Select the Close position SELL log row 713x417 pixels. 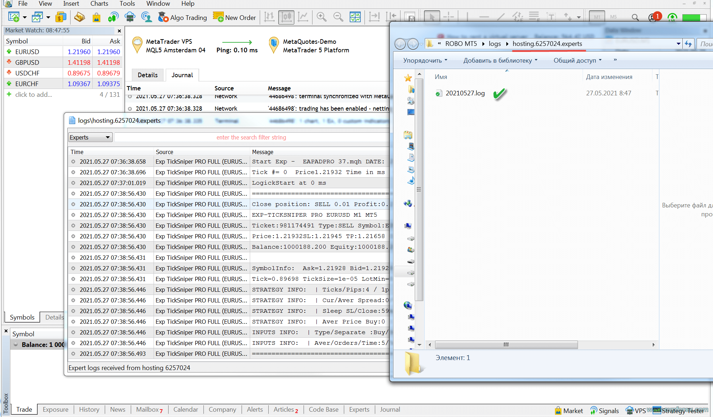(229, 204)
